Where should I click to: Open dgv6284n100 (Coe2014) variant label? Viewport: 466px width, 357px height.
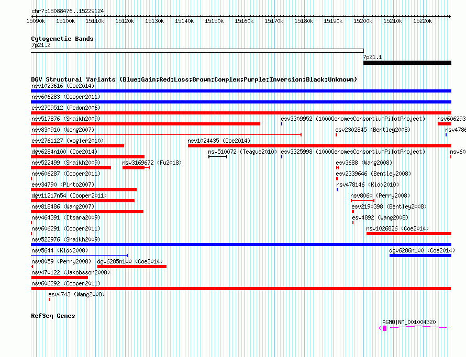coord(64,152)
